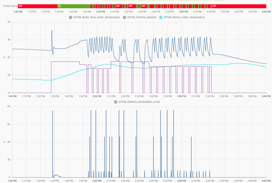The image size is (272, 183).
Task: Click the 80 value on modulation chart axis
Action: pyautogui.click(x=9, y=107)
